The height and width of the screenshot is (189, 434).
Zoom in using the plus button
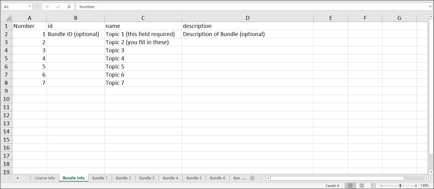(x=416, y=186)
